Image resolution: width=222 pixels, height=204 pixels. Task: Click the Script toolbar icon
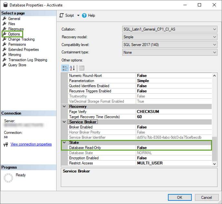tap(61, 15)
